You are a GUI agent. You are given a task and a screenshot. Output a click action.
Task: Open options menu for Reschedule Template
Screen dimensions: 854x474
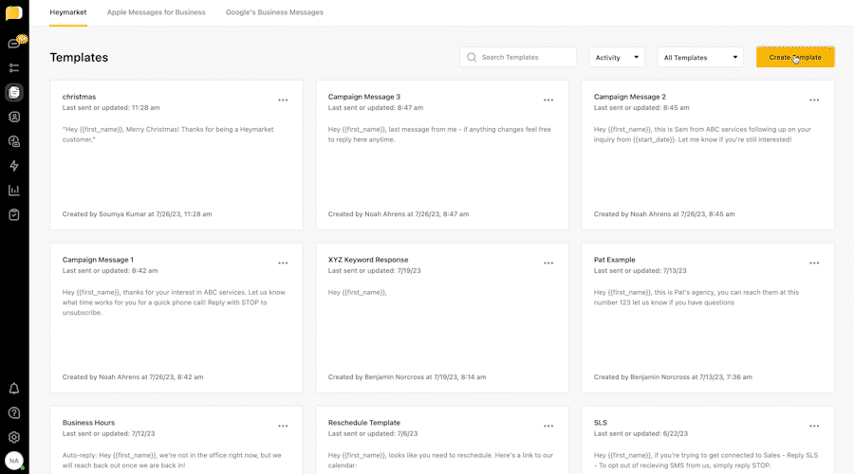click(x=548, y=426)
